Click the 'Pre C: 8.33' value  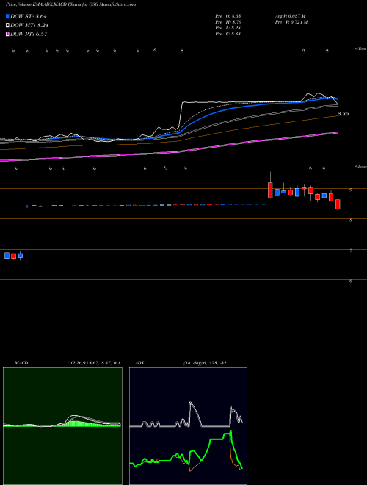tap(228, 33)
